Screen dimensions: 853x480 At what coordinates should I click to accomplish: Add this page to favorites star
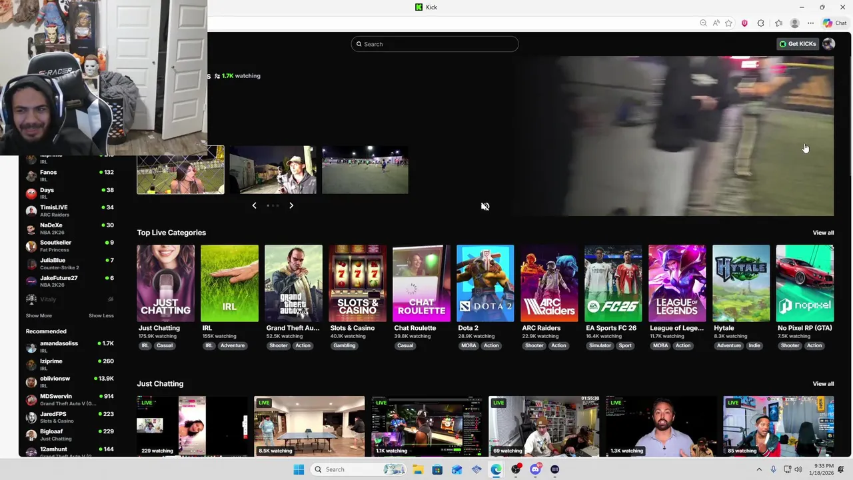click(728, 23)
